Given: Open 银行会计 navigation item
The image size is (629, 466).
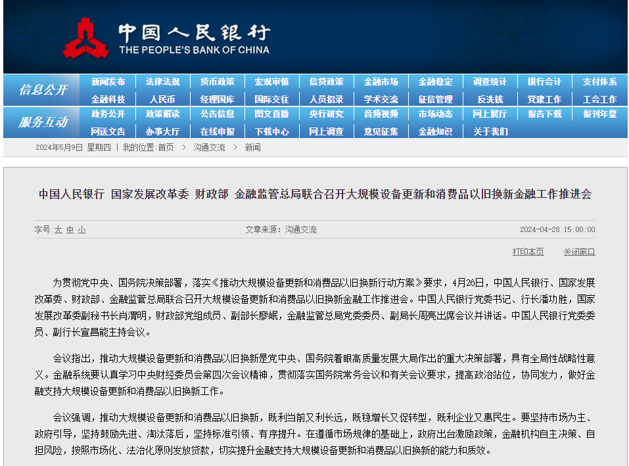Looking at the screenshot, I should coord(544,82).
